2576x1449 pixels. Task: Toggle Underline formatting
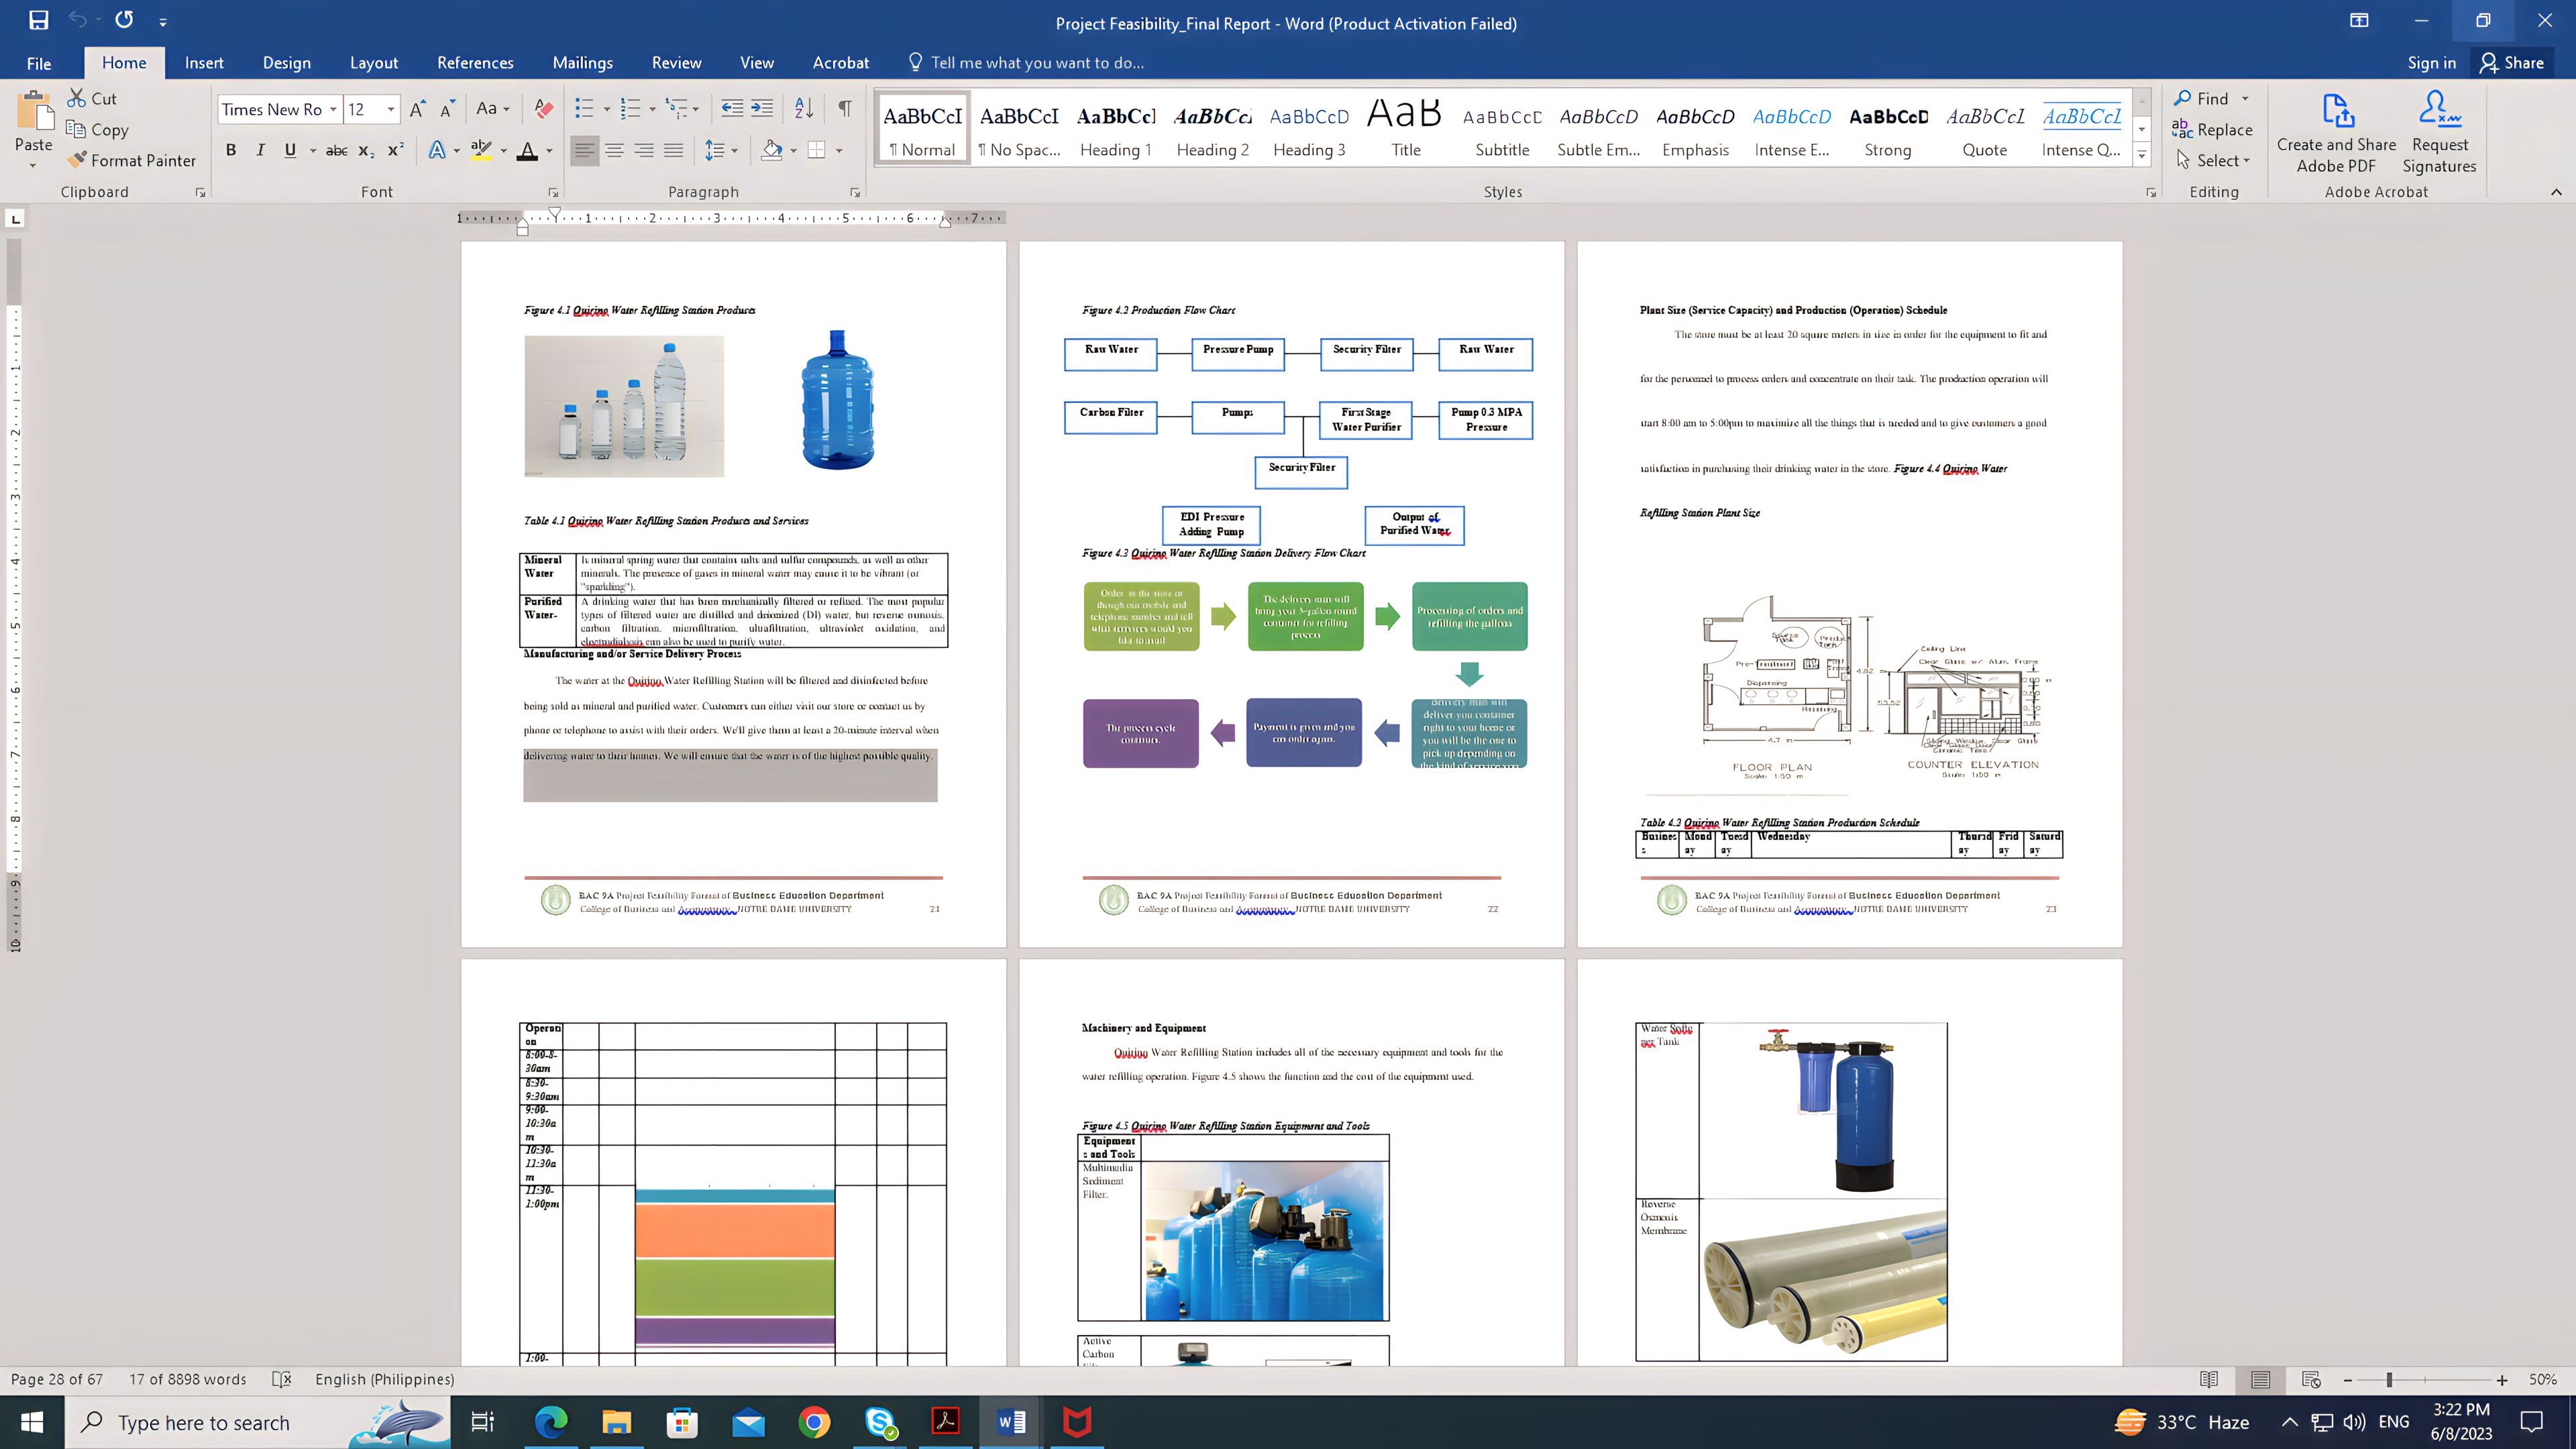290,150
